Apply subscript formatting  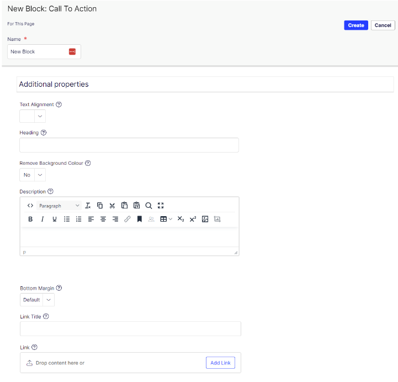[181, 219]
